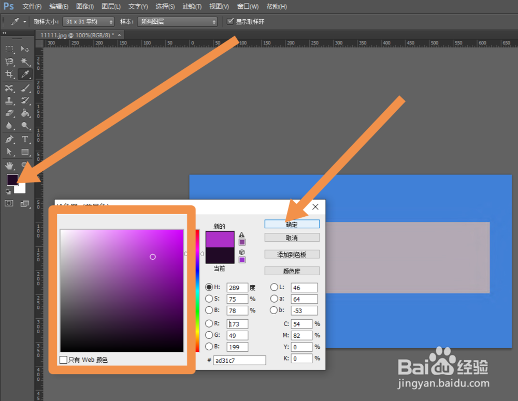Click the foreground color swatch in toolbox
518x401 pixels.
point(12,180)
